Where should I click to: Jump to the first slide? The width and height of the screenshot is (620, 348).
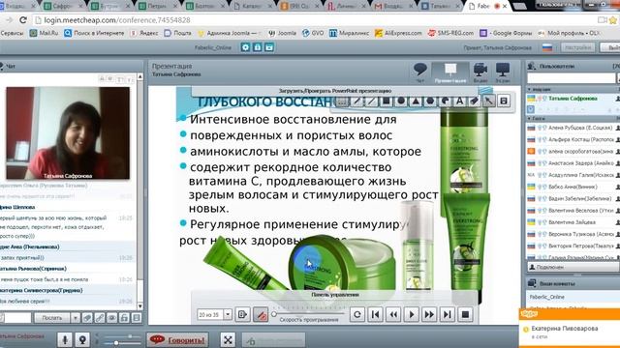[375, 314]
